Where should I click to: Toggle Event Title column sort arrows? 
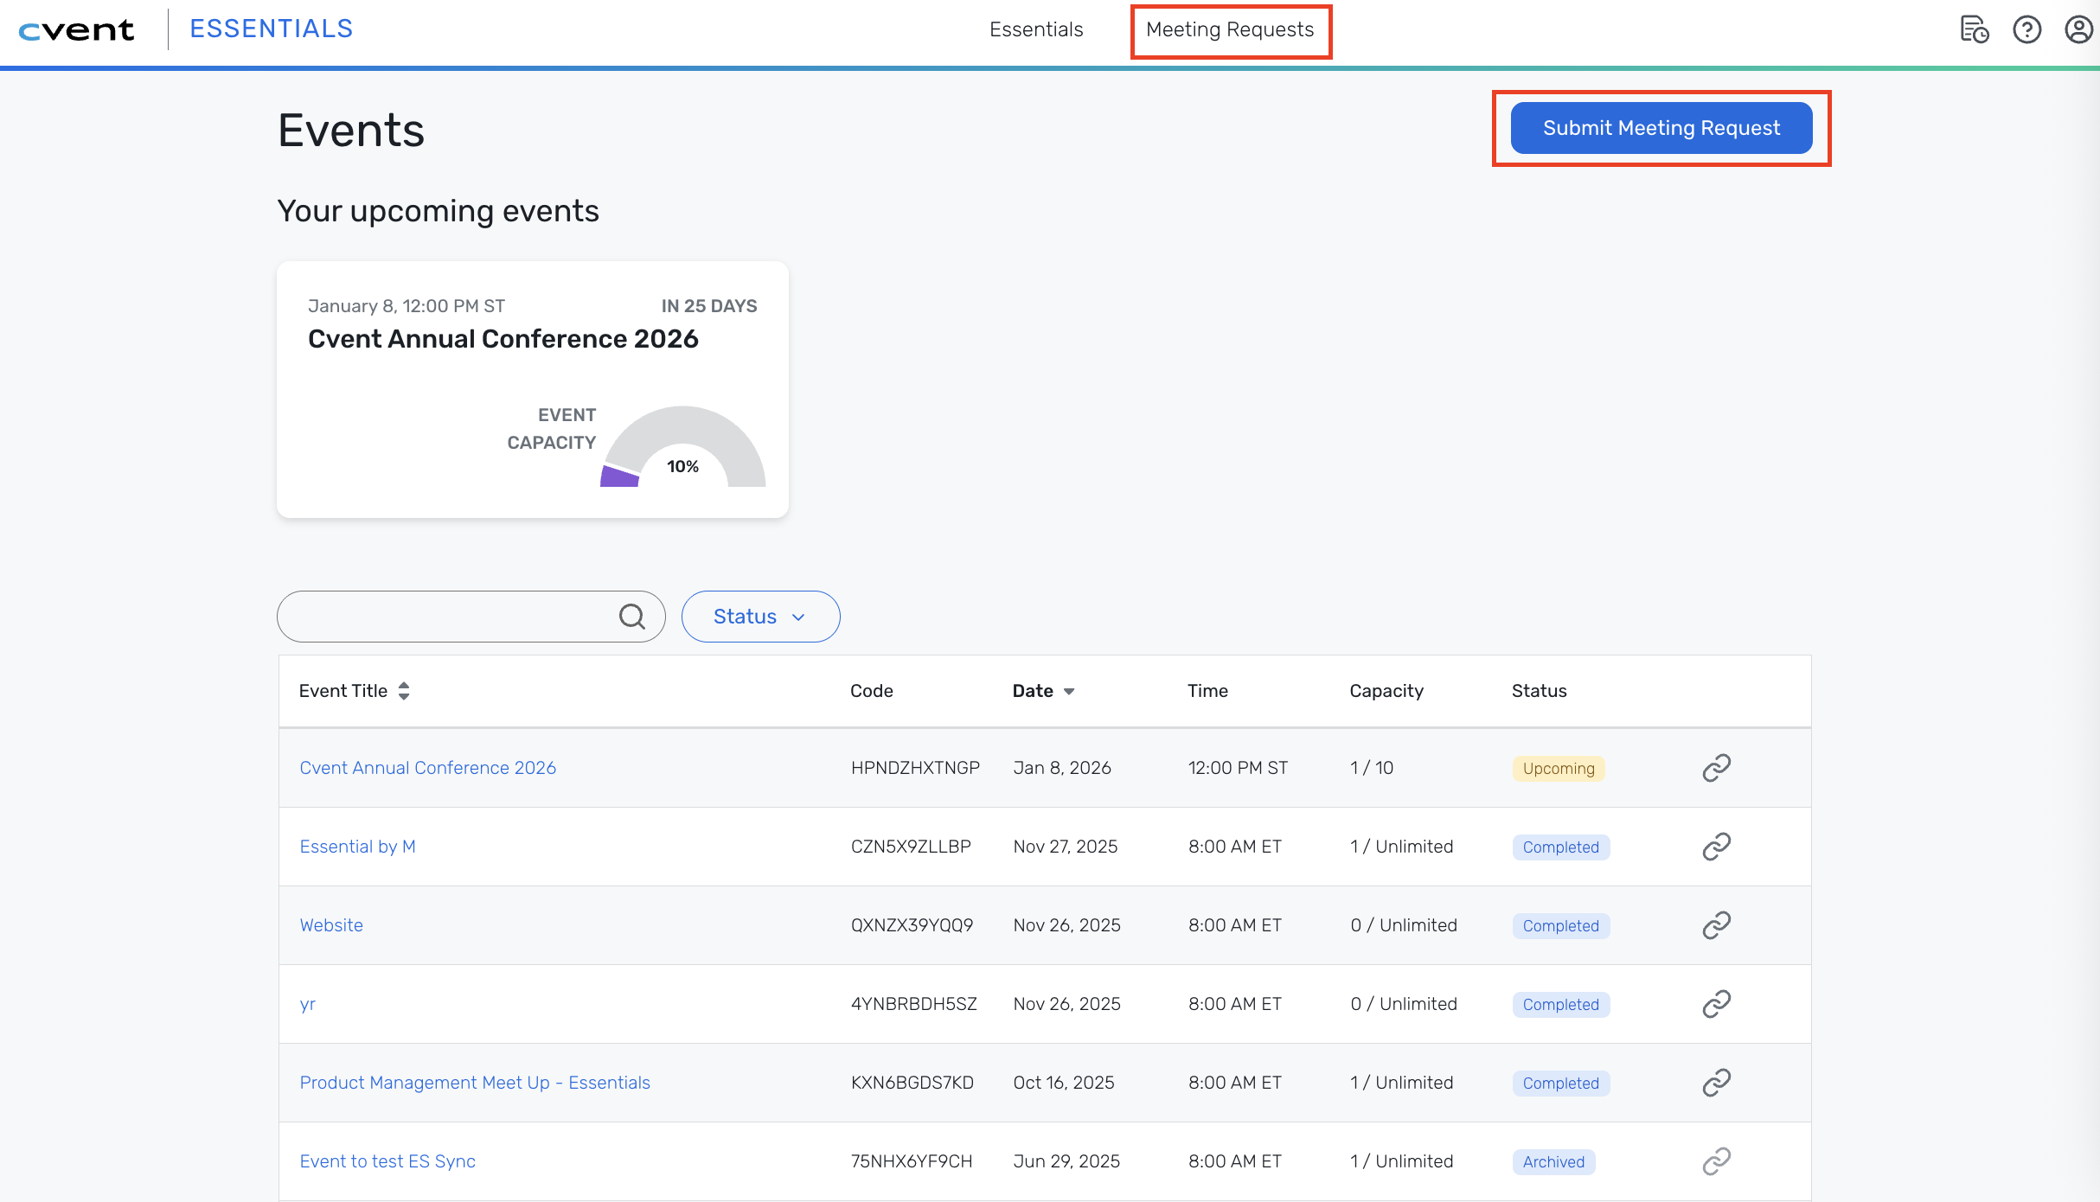(404, 691)
